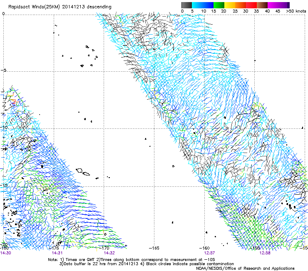Click the latitude label '-10'
Viewport: 308px width, 271px height.
pyautogui.click(x=4, y=127)
